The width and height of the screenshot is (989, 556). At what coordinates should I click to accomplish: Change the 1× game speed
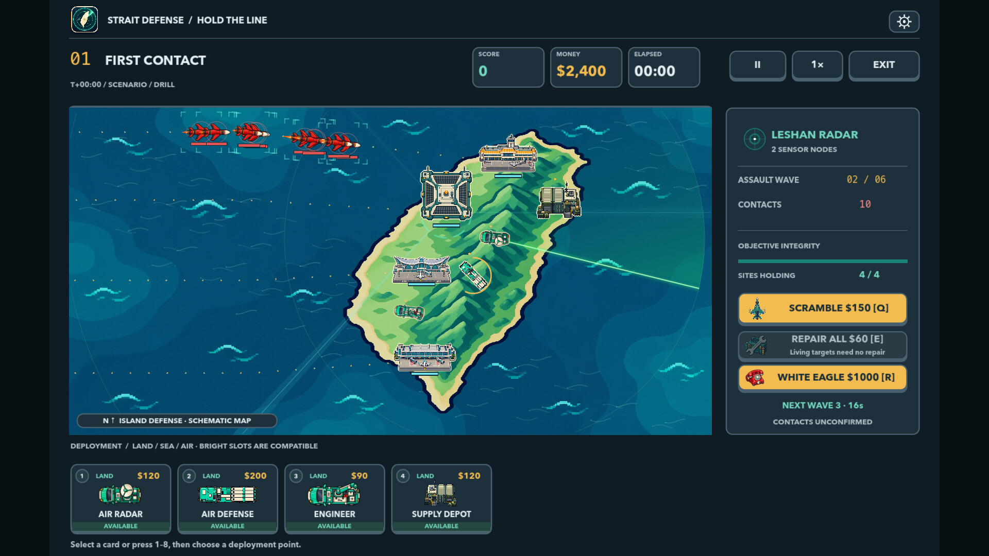click(817, 65)
